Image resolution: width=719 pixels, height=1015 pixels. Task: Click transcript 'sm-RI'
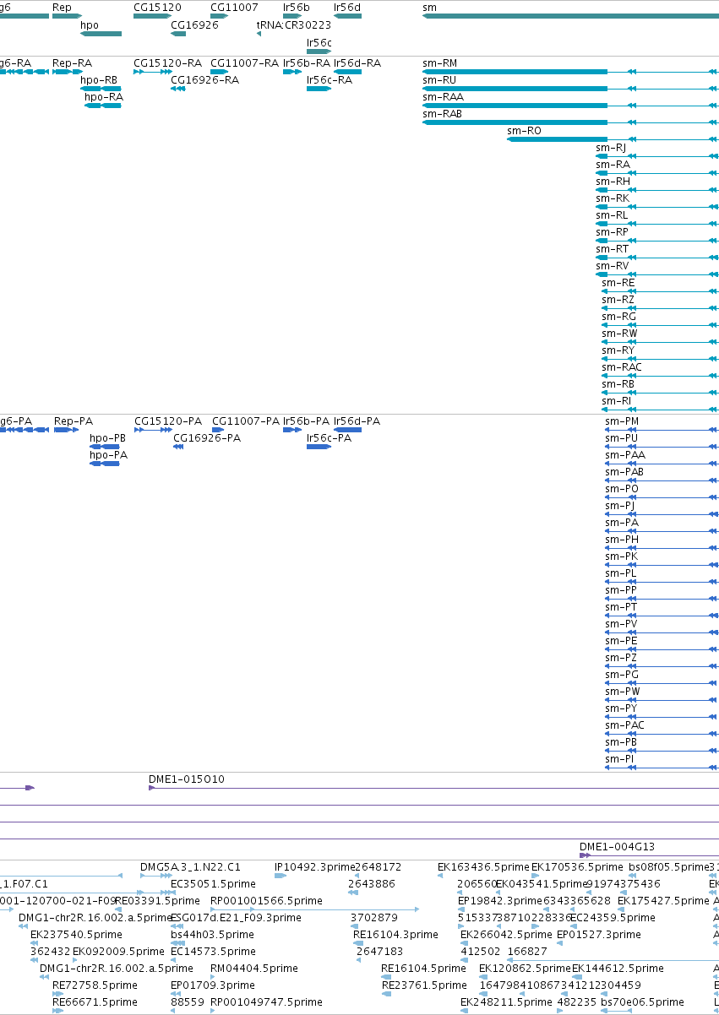pos(617,401)
